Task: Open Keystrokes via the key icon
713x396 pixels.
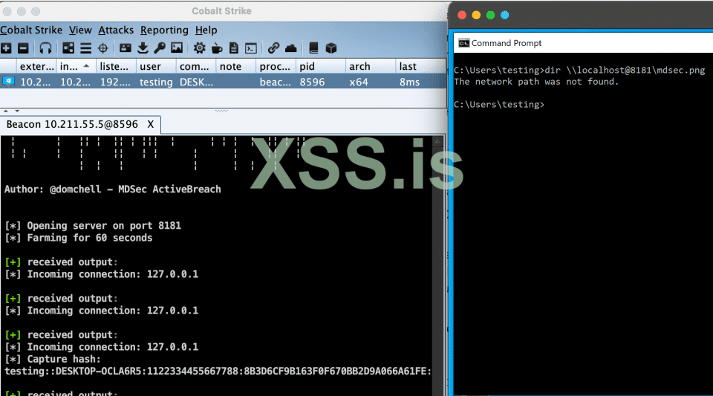Action: [160, 48]
